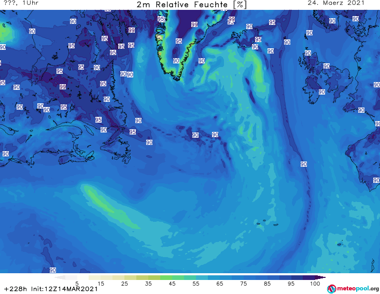Viewport: 380px width, 294px height.
Task: Click the '???, 1Uhr' time label
Action: click(21, 3)
